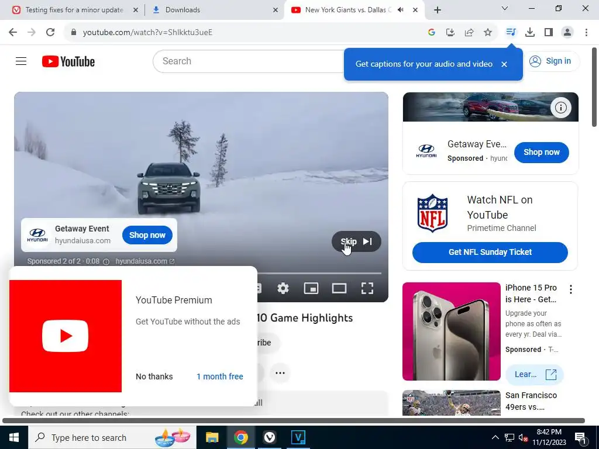Mute the tab via its audio speaker icon
This screenshot has height=449, width=599.
[x=400, y=10]
